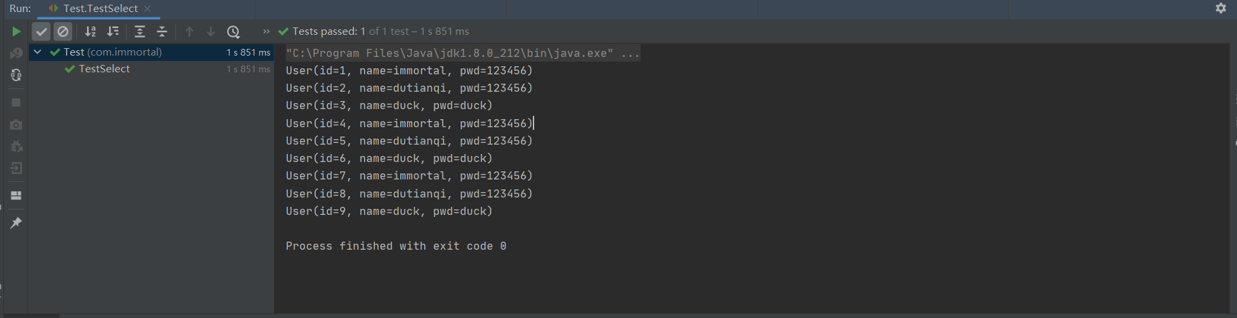
Task: Click the Expand All tests icon
Action: (139, 31)
